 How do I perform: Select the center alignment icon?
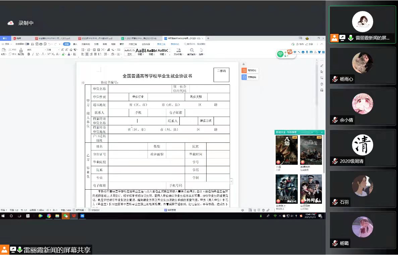coord(87,54)
